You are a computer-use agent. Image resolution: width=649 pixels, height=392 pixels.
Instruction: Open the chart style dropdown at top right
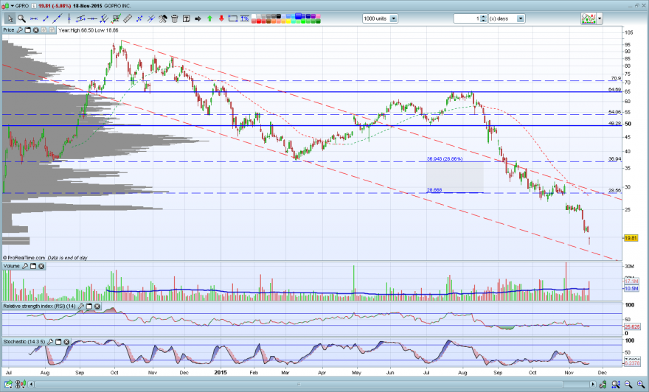click(600, 18)
